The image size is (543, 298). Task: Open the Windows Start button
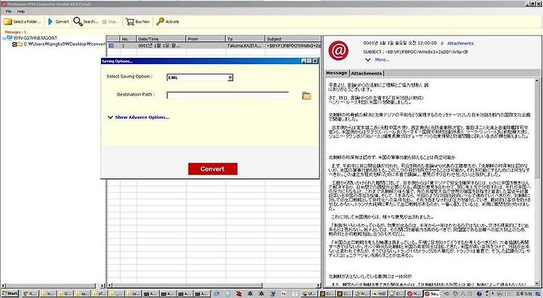coord(10,293)
